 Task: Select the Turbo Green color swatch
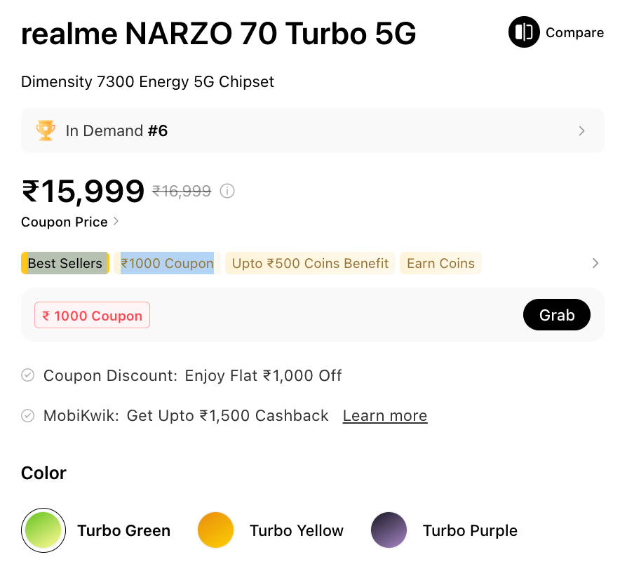pos(43,530)
